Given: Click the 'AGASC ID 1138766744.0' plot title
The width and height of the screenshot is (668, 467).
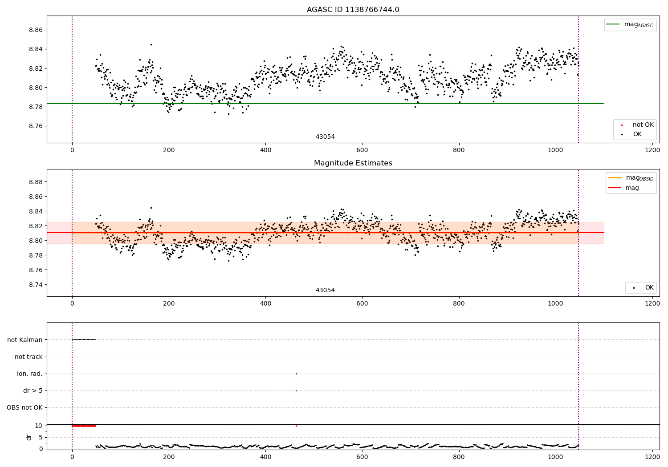Looking at the screenshot, I should [x=353, y=10].
